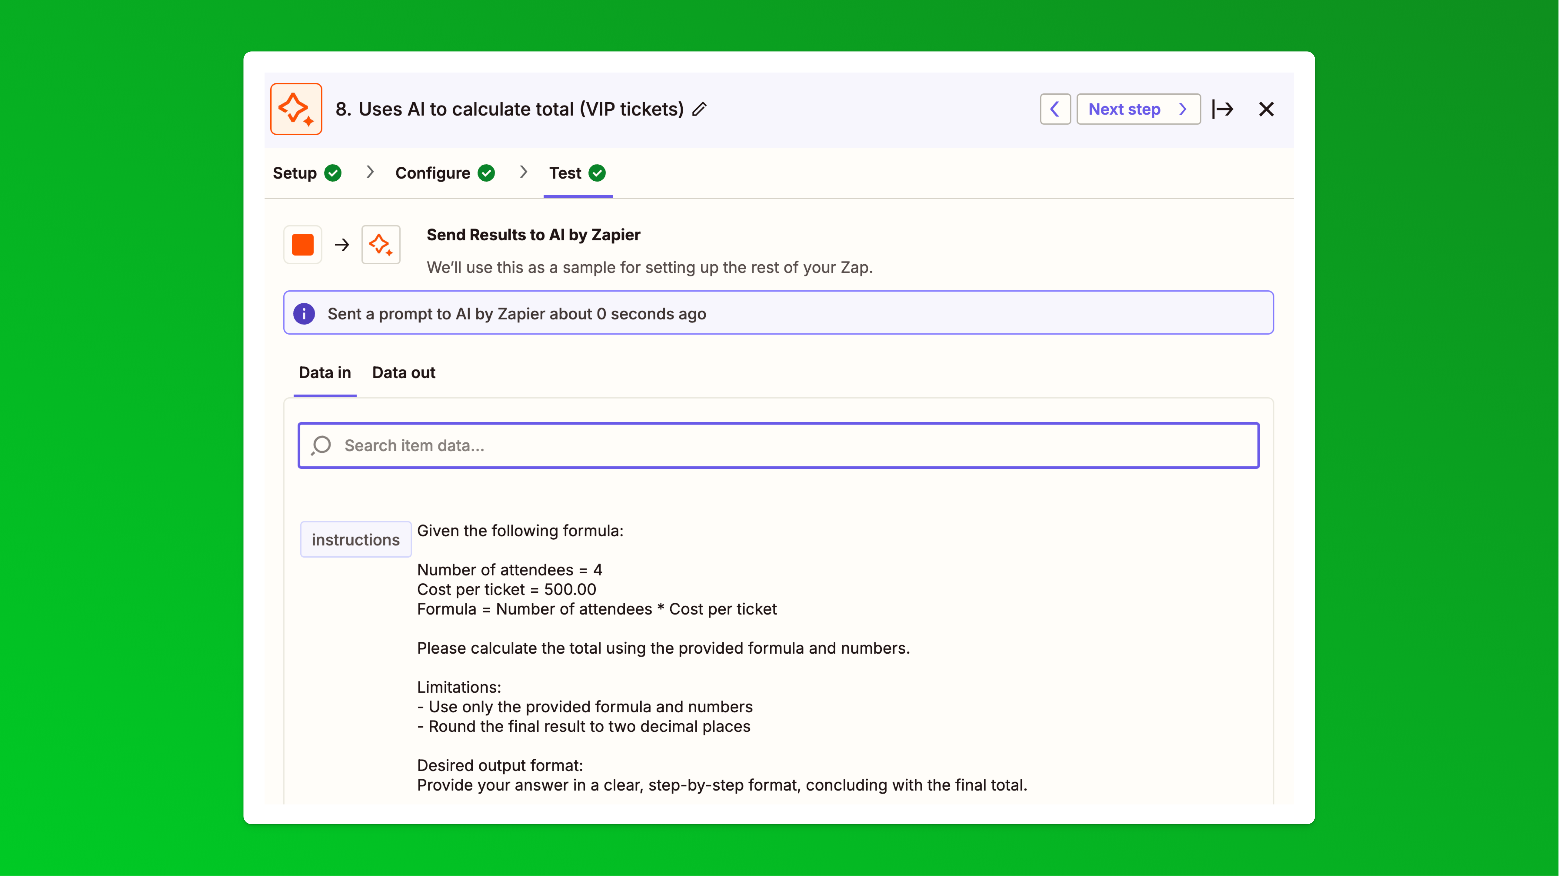Click the Next step button
This screenshot has width=1559, height=876.
coord(1138,109)
